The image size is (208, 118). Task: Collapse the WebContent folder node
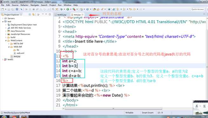pyautogui.click(x=6, y=40)
